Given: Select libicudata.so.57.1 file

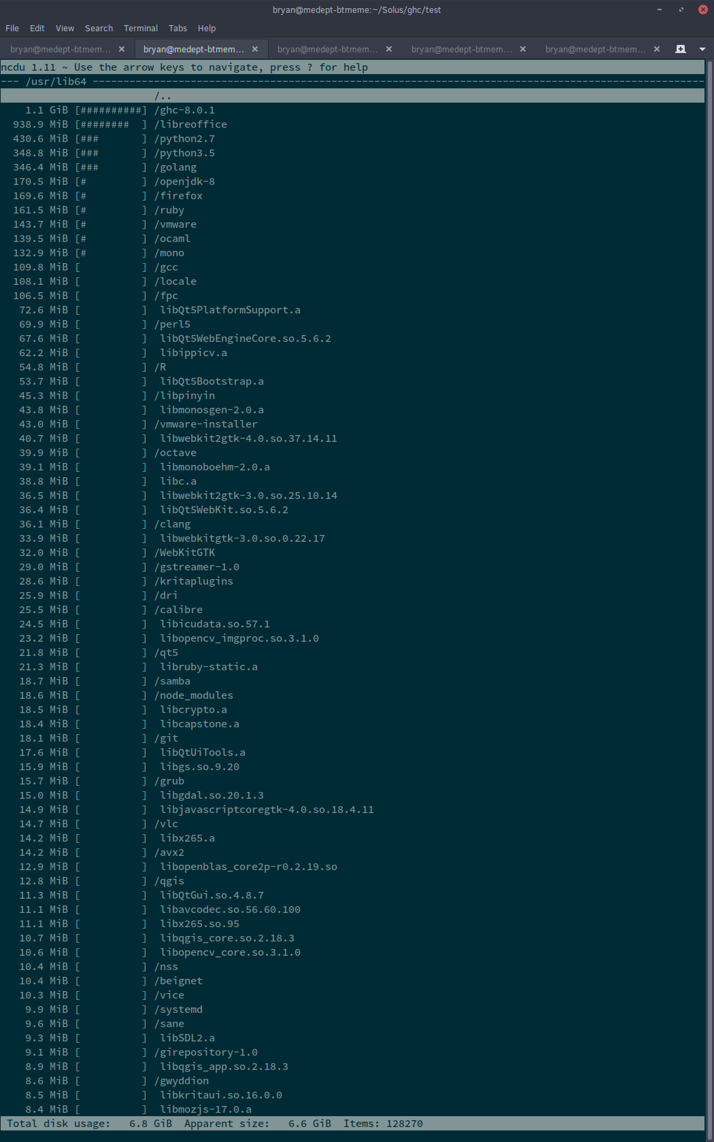Looking at the screenshot, I should coord(352,624).
